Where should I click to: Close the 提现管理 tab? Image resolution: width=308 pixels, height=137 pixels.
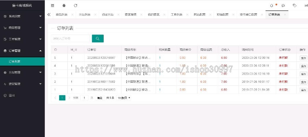point(141,15)
